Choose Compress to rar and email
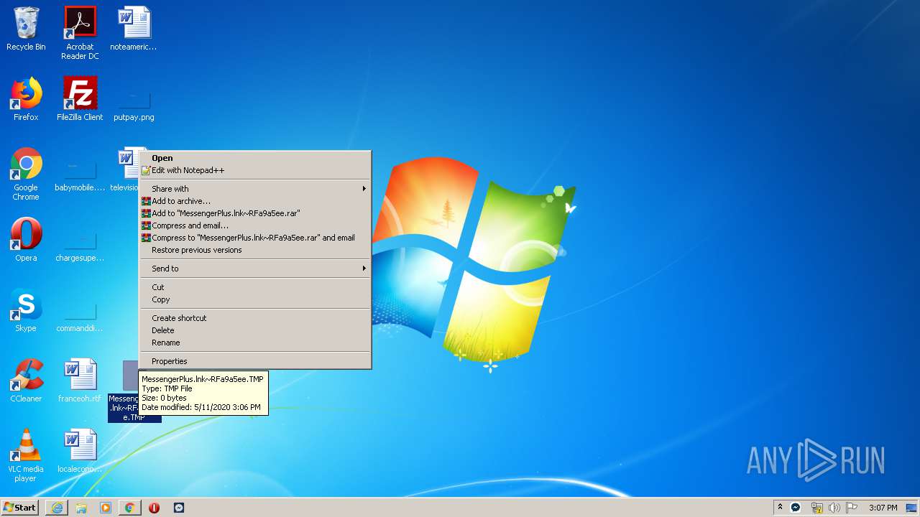Viewport: 920px width, 517px height. (x=255, y=238)
